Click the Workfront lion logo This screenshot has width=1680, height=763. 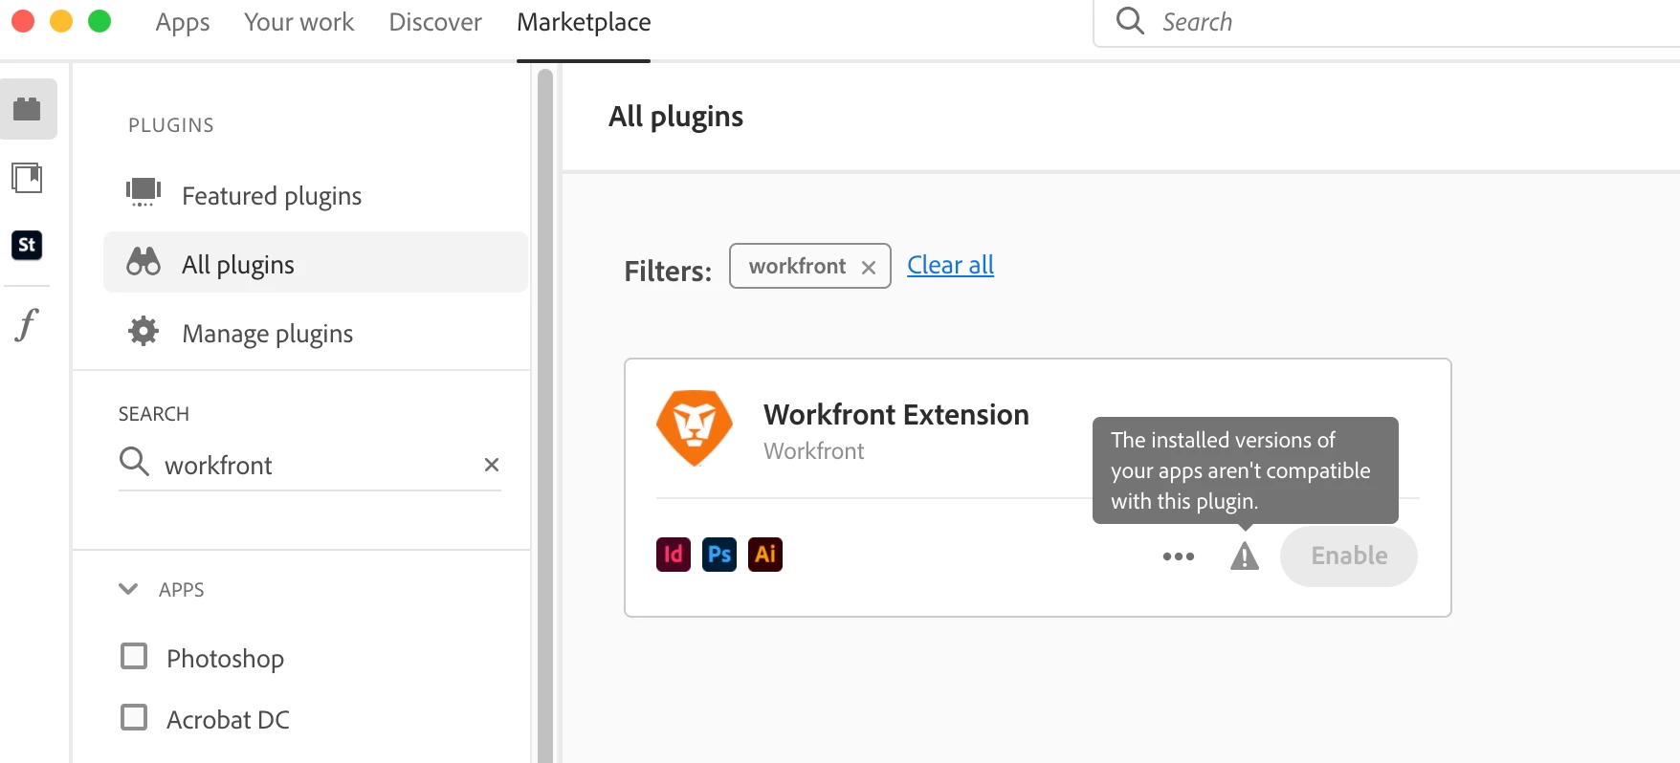click(695, 427)
